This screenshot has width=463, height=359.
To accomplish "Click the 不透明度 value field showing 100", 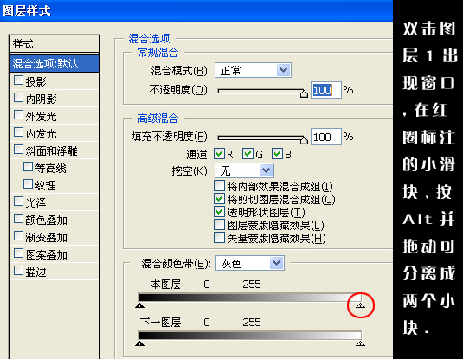I will click(326, 90).
